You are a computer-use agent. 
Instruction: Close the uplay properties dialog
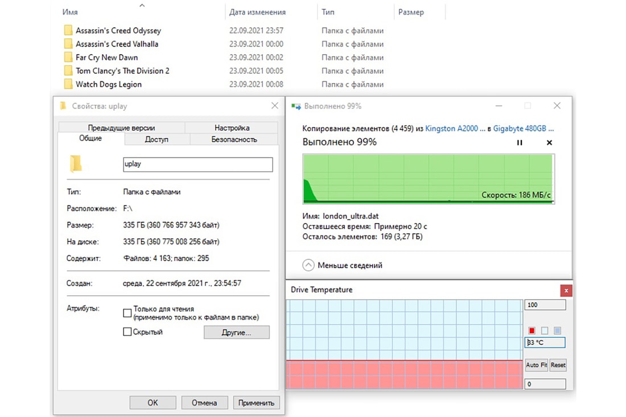click(x=275, y=106)
